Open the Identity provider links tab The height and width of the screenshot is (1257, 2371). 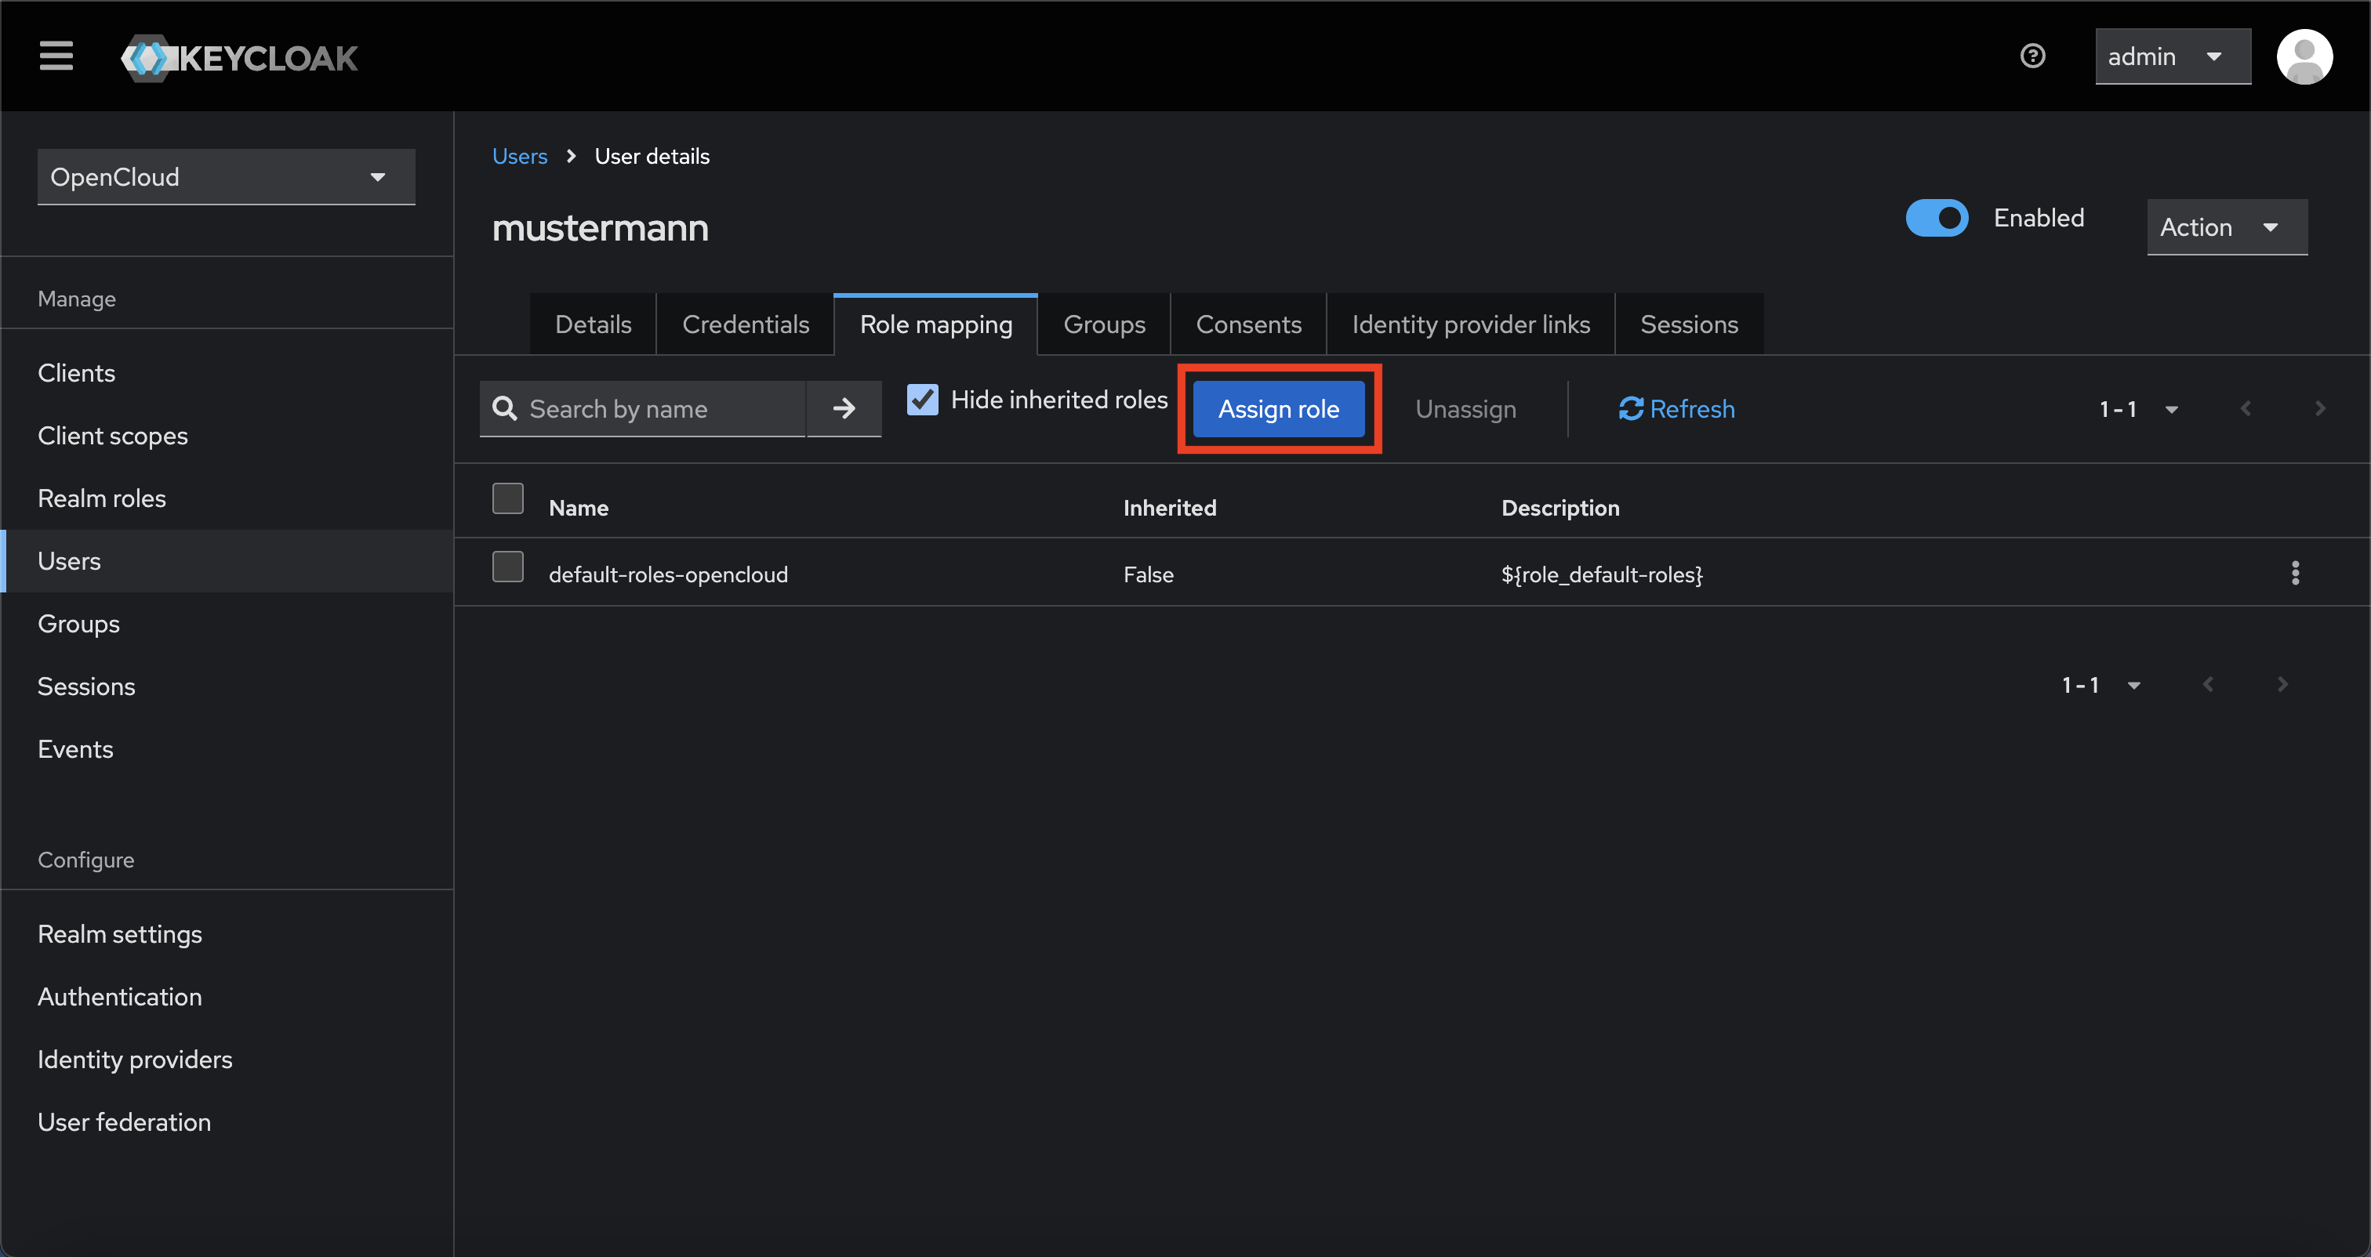(1470, 324)
